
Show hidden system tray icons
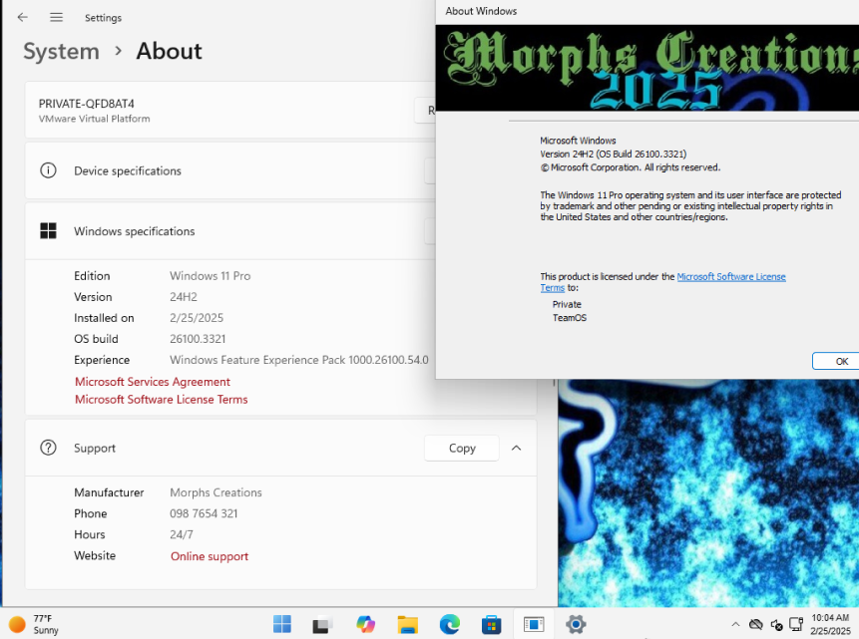click(735, 624)
